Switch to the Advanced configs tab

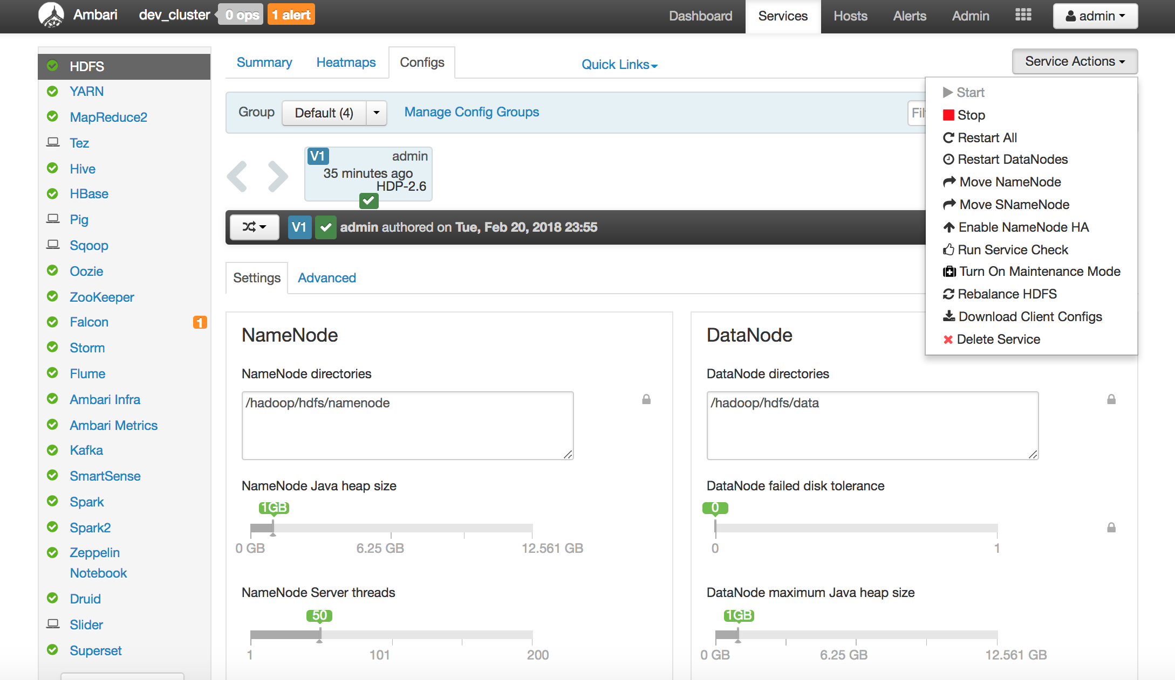pos(326,278)
